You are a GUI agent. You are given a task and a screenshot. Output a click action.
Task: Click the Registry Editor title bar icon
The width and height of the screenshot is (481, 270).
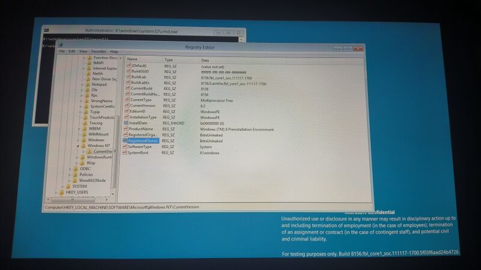pyautogui.click(x=61, y=46)
